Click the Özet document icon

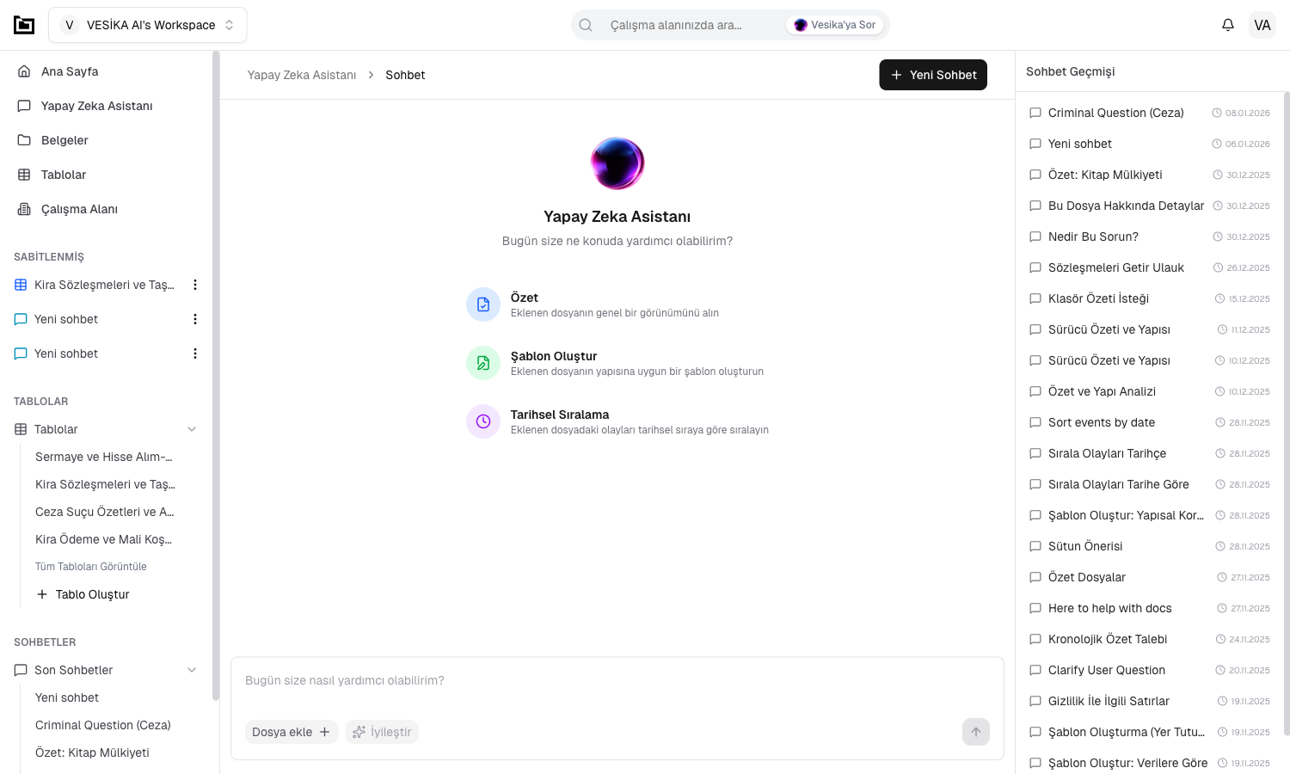[483, 304]
